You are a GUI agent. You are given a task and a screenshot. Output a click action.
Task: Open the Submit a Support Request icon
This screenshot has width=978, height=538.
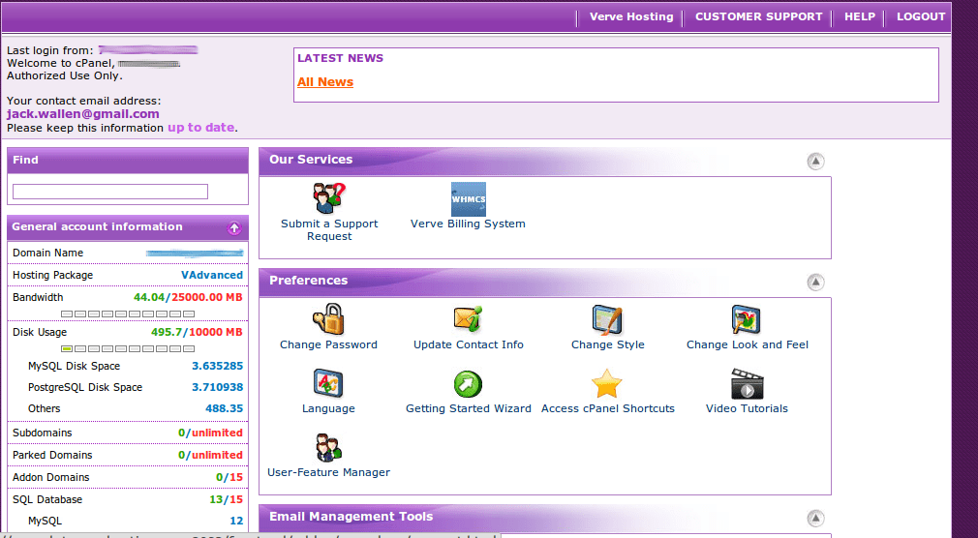[x=328, y=198]
